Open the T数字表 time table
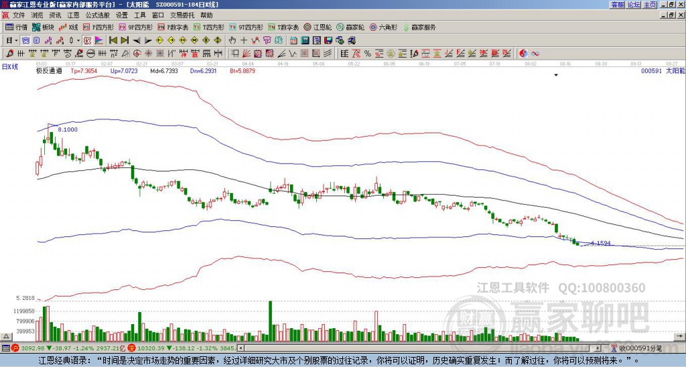The width and height of the screenshot is (686, 367). point(283,27)
